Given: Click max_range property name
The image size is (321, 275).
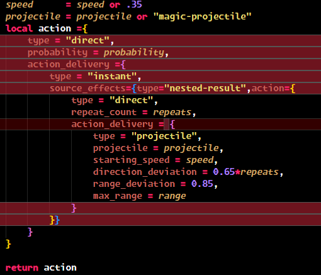Looking at the screenshot, I should coord(118,196).
